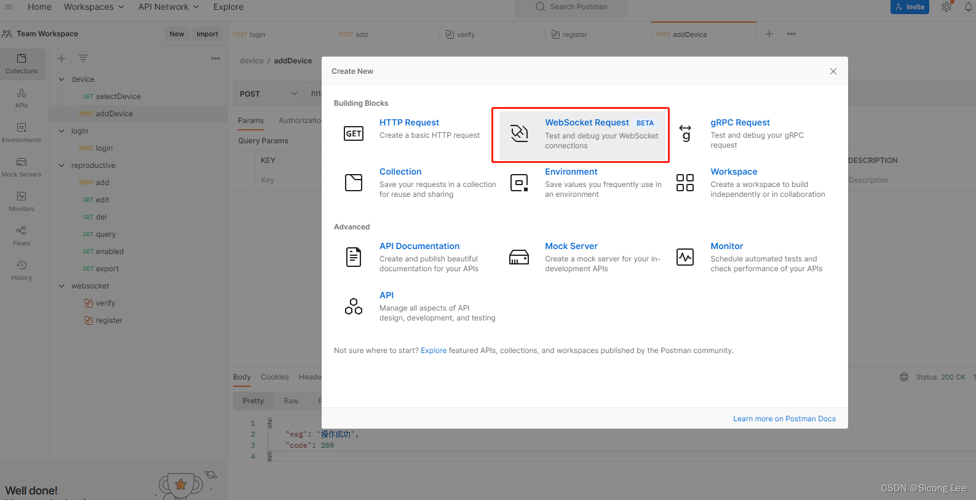Click the collections filter input field

(138, 58)
